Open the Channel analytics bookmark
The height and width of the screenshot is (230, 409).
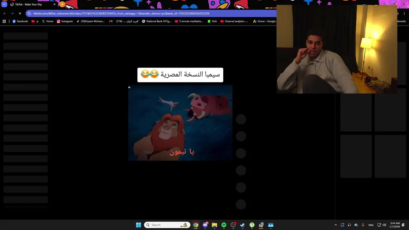coord(234,21)
